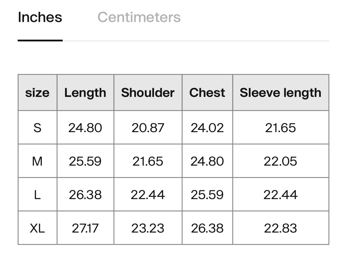
Task: Click the Length column header
Action: click(x=85, y=93)
